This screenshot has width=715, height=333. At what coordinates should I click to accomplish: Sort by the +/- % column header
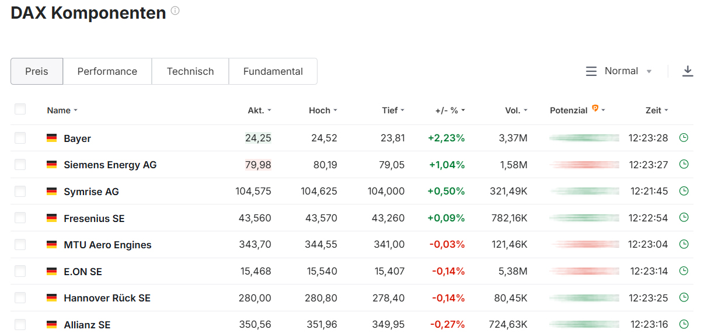pyautogui.click(x=450, y=110)
